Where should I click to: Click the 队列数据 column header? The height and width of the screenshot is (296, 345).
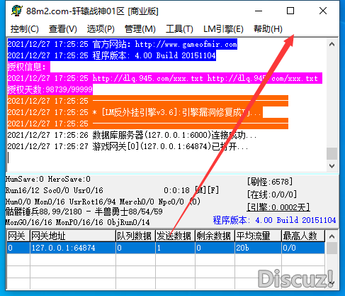135,236
